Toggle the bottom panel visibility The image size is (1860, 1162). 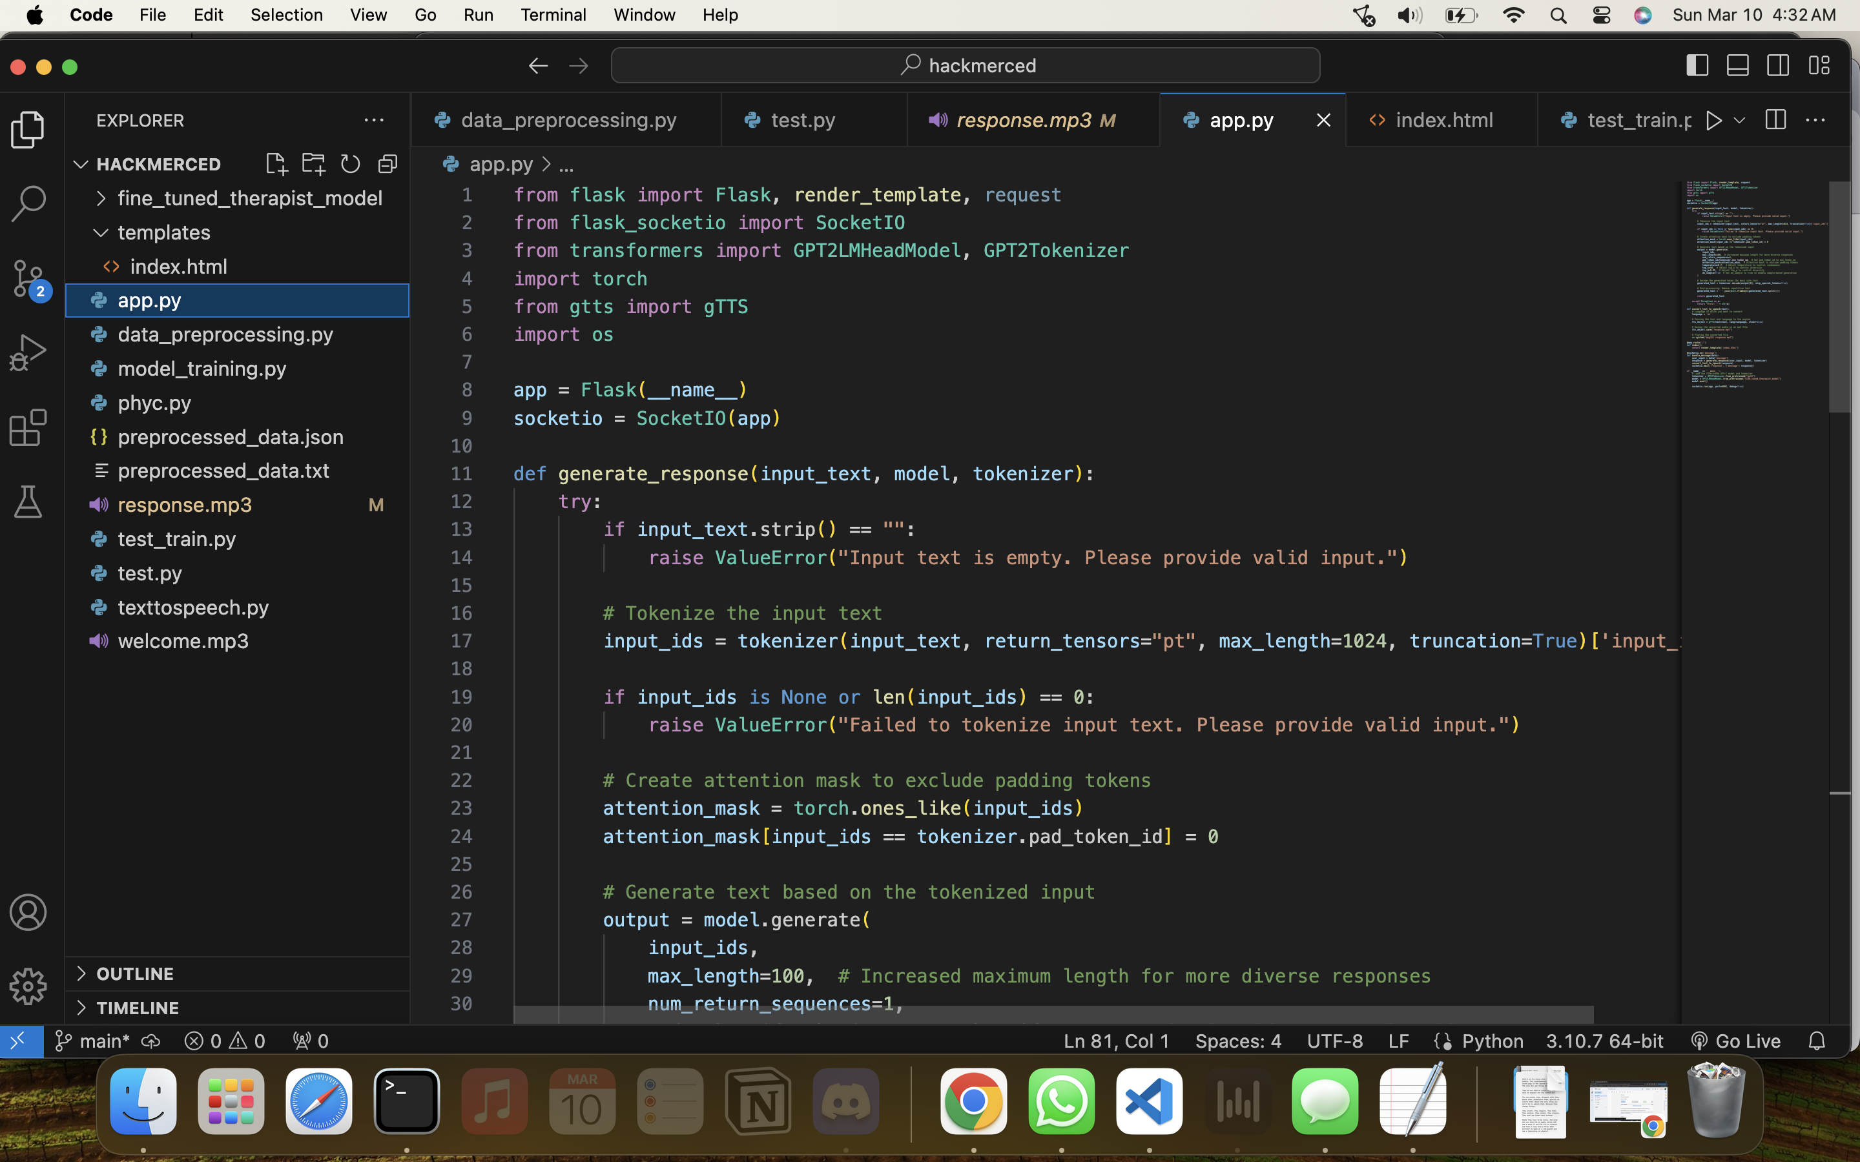(x=1738, y=65)
